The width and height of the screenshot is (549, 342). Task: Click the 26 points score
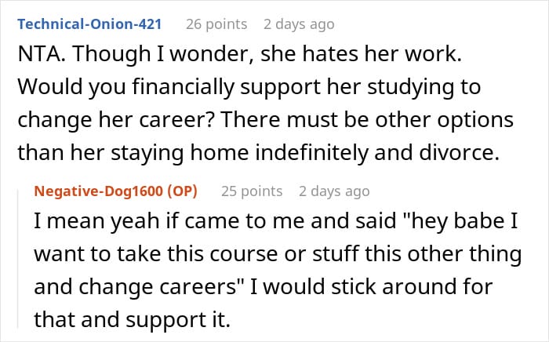216,24
